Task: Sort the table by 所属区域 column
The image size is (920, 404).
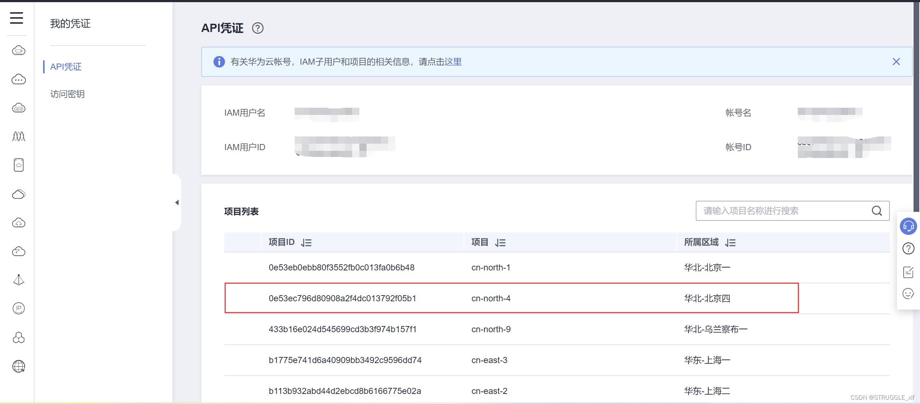Action: click(x=730, y=243)
